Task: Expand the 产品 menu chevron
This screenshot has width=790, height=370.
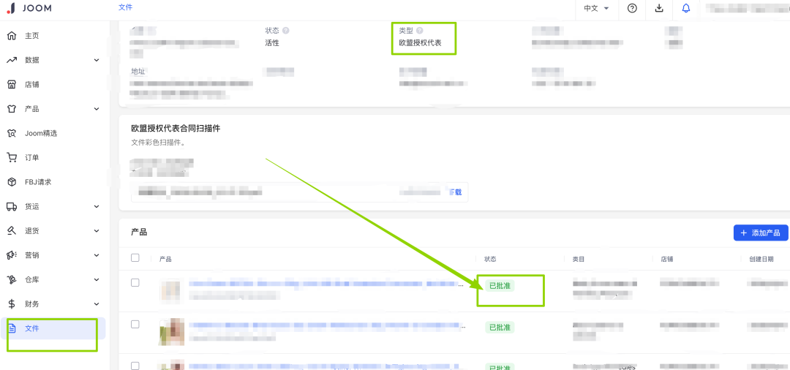Action: click(x=97, y=109)
